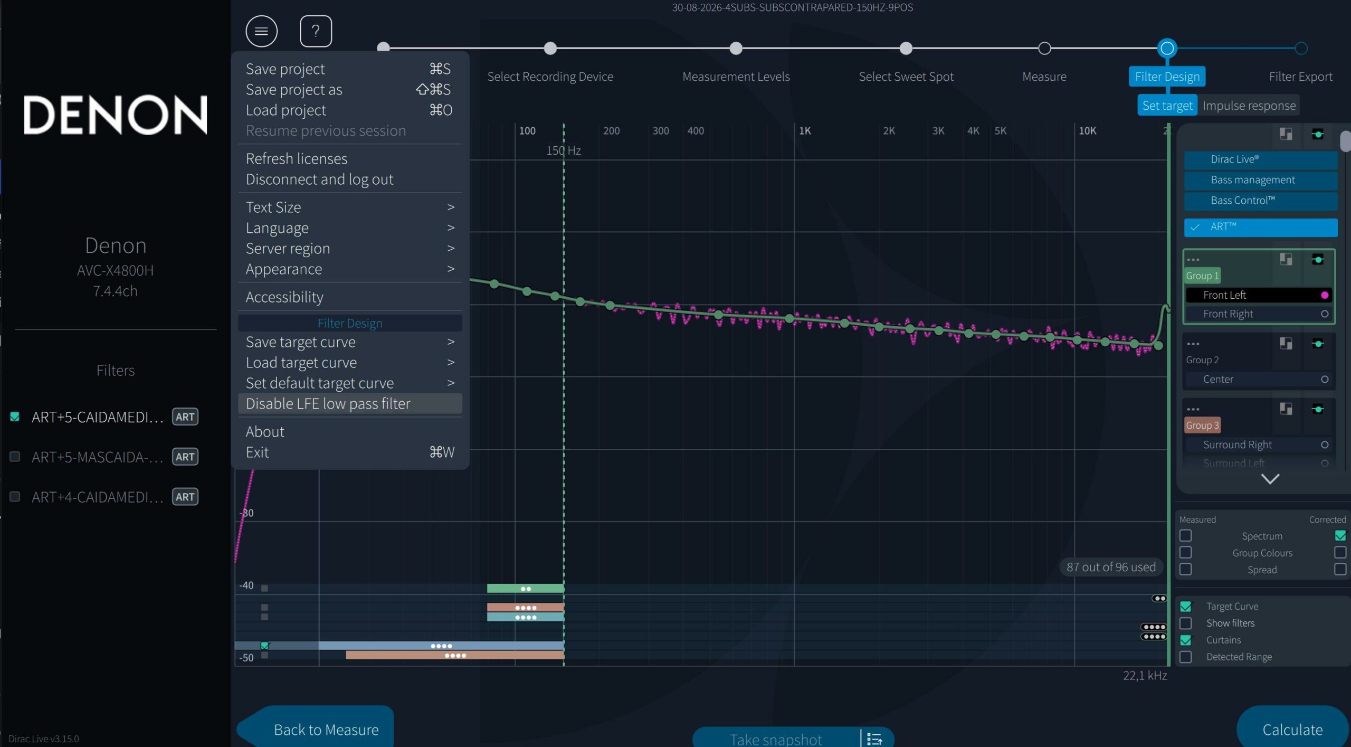This screenshot has width=1351, height=747.
Task: Go to Filter Export step marker
Action: [1301, 48]
